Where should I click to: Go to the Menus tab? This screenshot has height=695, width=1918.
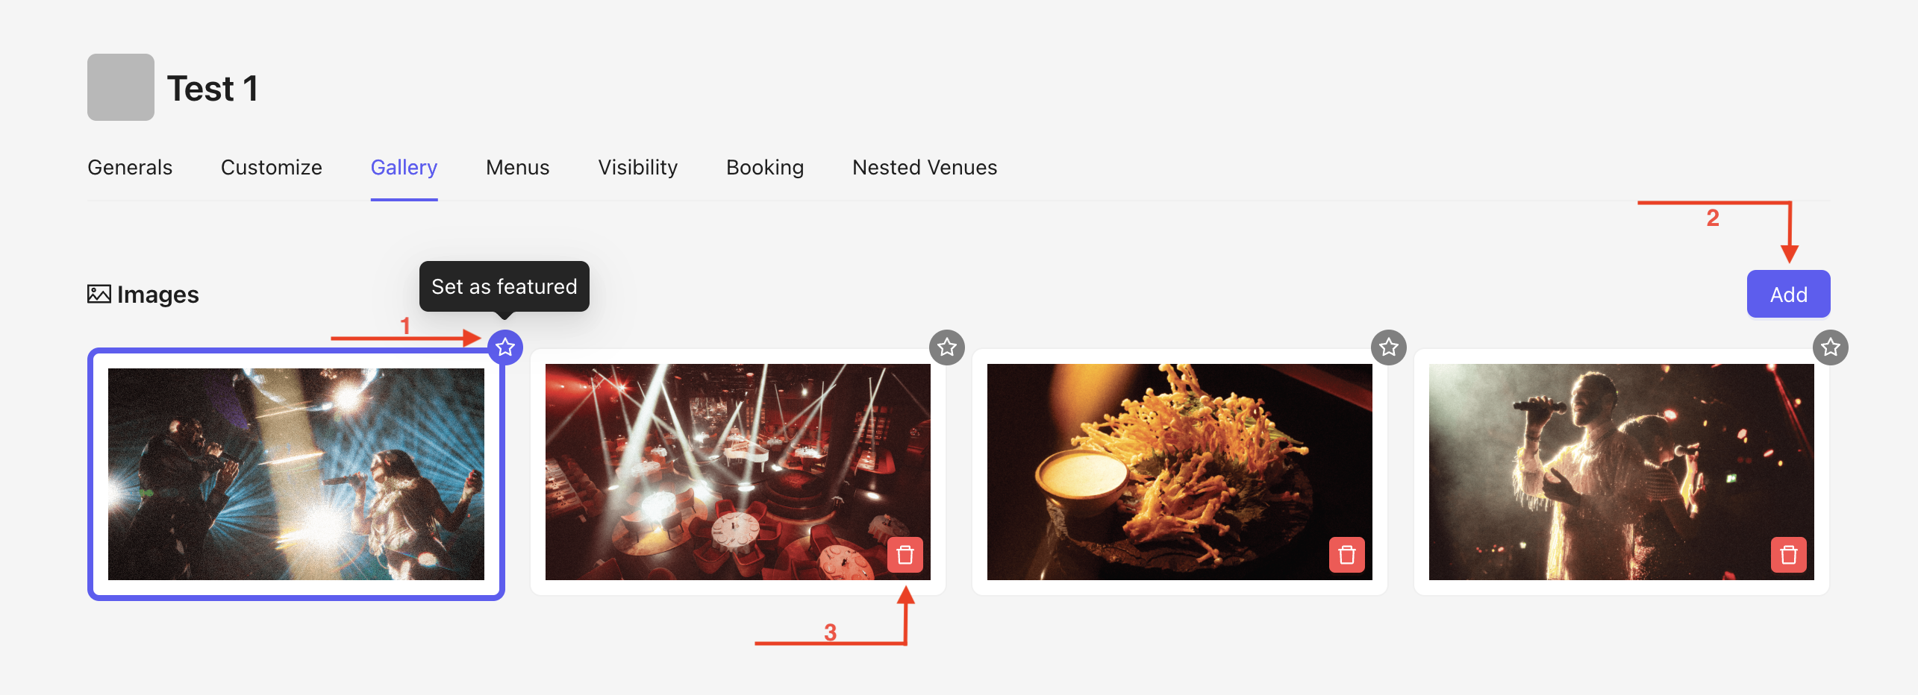[x=518, y=167]
